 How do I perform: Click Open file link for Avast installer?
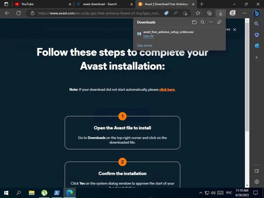click(x=148, y=36)
